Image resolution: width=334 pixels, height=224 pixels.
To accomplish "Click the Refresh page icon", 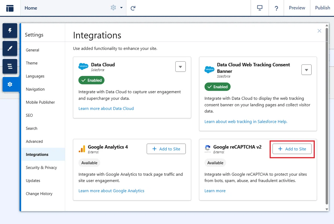I will [133, 8].
